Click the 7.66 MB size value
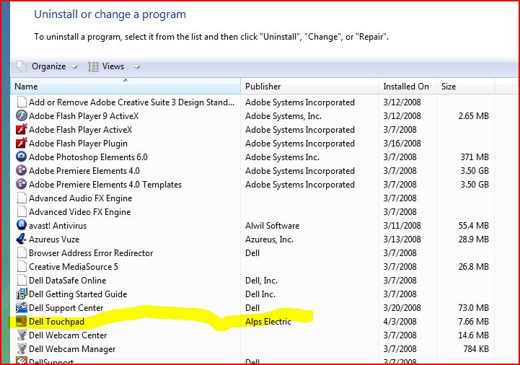Screen dimensions: 520x365 pos(474,322)
